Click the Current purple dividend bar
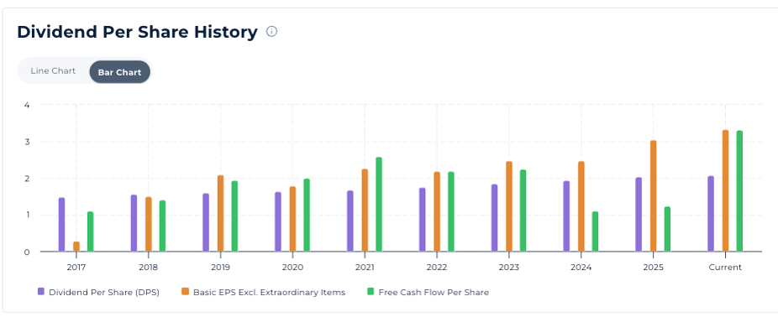The image size is (778, 317). pos(711,214)
